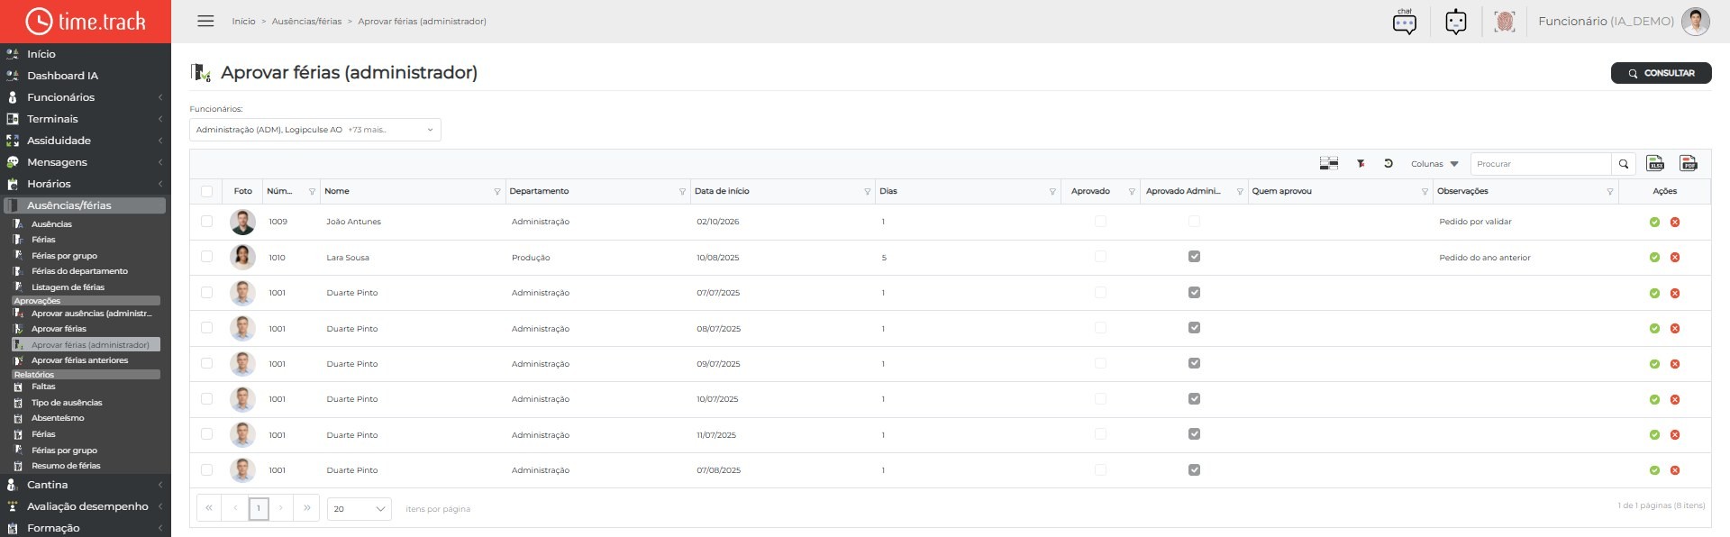Viewport: 1730px width, 537px height.
Task: Reject Lara Sousa vacation with red X
Action: point(1675,258)
